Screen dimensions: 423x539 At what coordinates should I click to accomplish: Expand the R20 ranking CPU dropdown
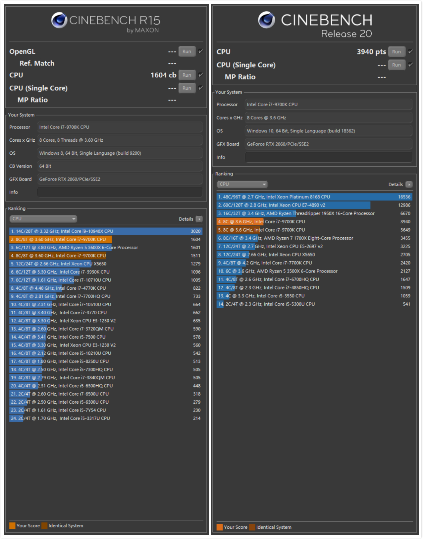click(x=242, y=184)
